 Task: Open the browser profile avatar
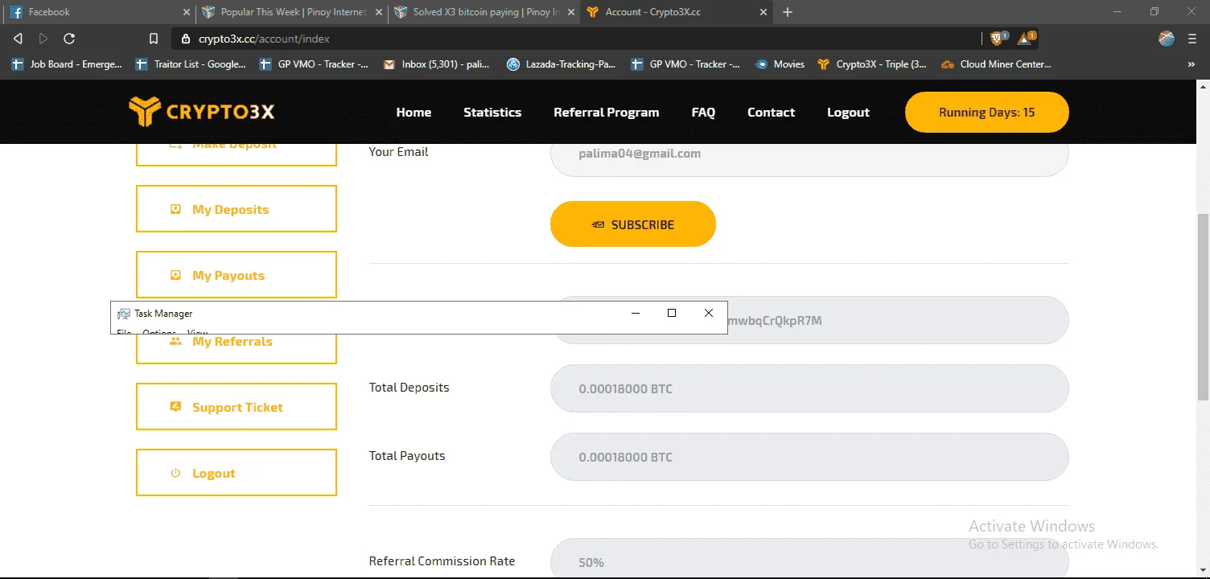(1167, 39)
